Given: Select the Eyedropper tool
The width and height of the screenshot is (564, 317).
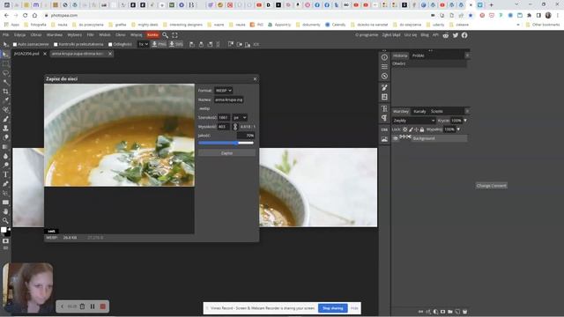Looking at the screenshot, I should (x=5, y=100).
